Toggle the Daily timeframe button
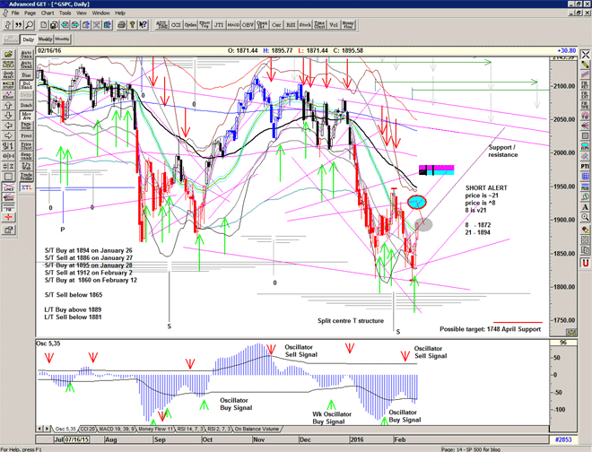 (x=28, y=39)
